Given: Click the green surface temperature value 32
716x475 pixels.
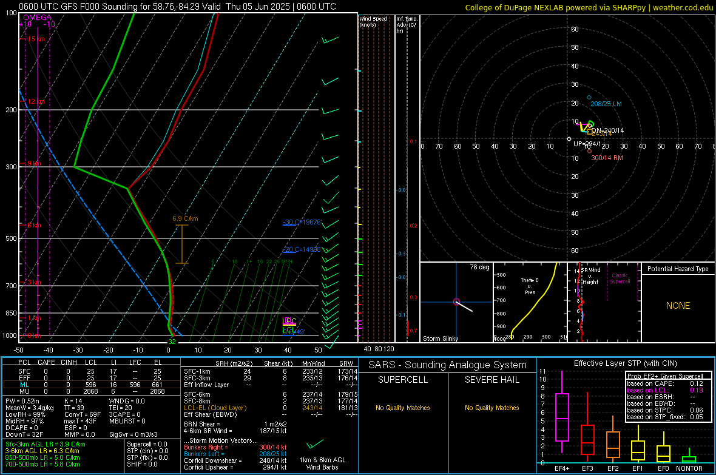Looking at the screenshot, I should click(172, 341).
